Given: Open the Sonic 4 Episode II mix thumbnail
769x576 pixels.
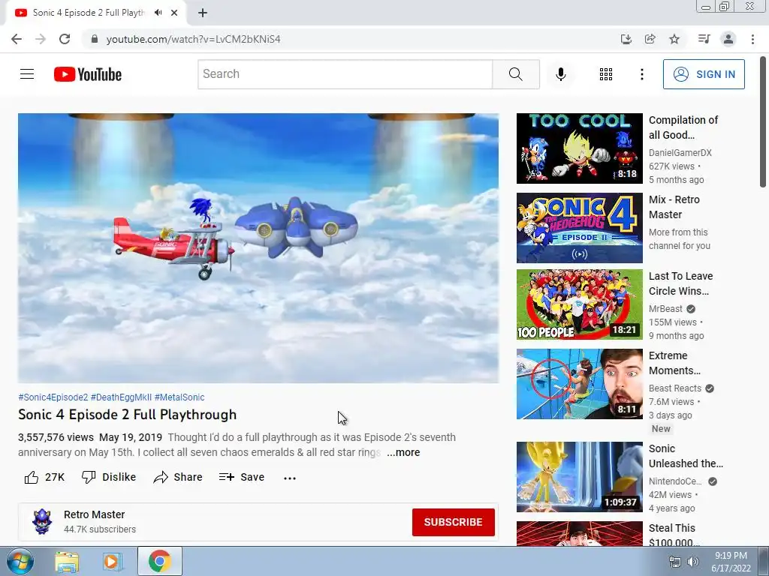Looking at the screenshot, I should [x=579, y=228].
